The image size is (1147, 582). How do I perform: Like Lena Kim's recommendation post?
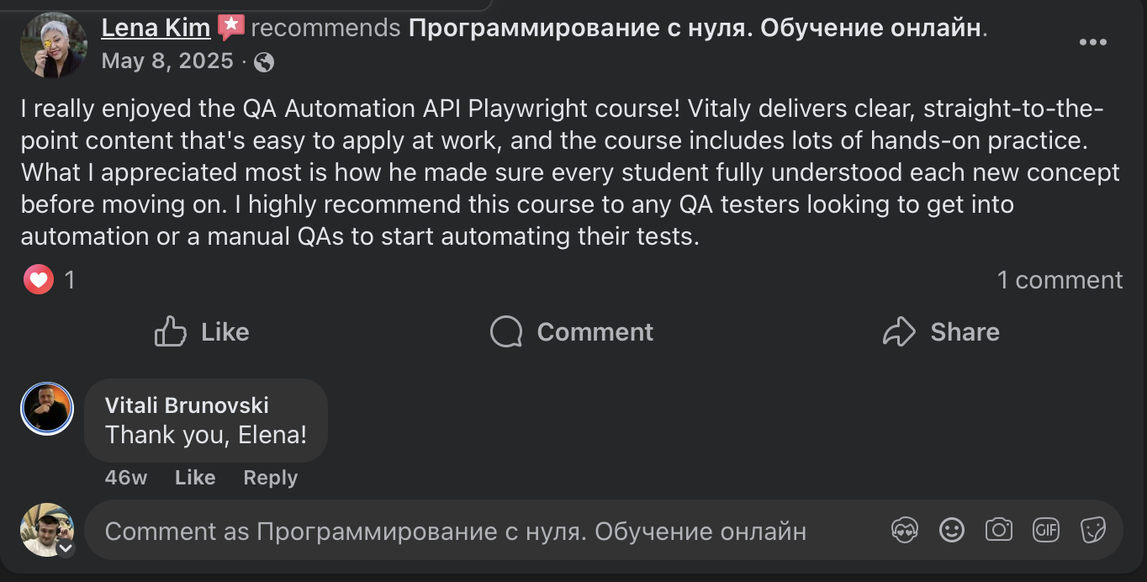[x=203, y=332]
